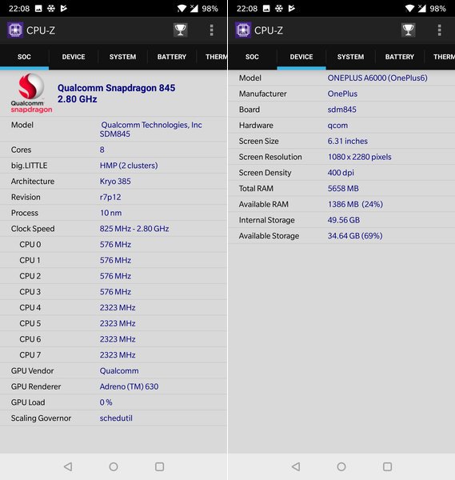Switch to DEVICE tab on left screen
Image resolution: width=455 pixels, height=480 pixels.
pos(74,57)
